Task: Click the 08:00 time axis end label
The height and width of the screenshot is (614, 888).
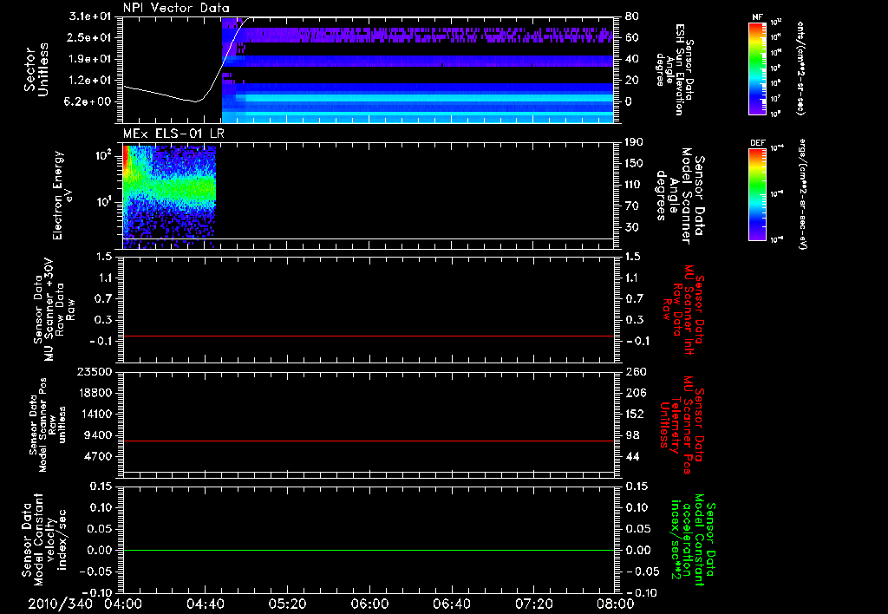Action: pos(616,604)
